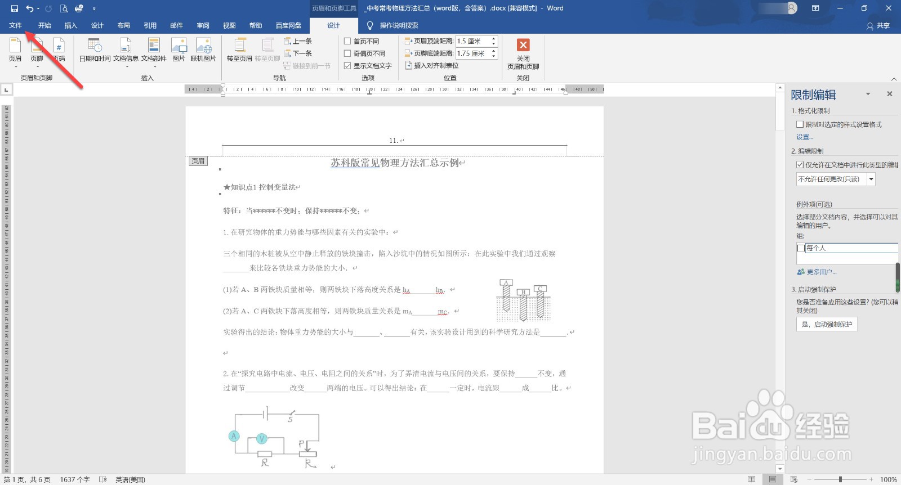Image resolution: width=901 pixels, height=485 pixels.
Task: Increase 页眉顶端距离 spinner value
Action: pyautogui.click(x=494, y=39)
